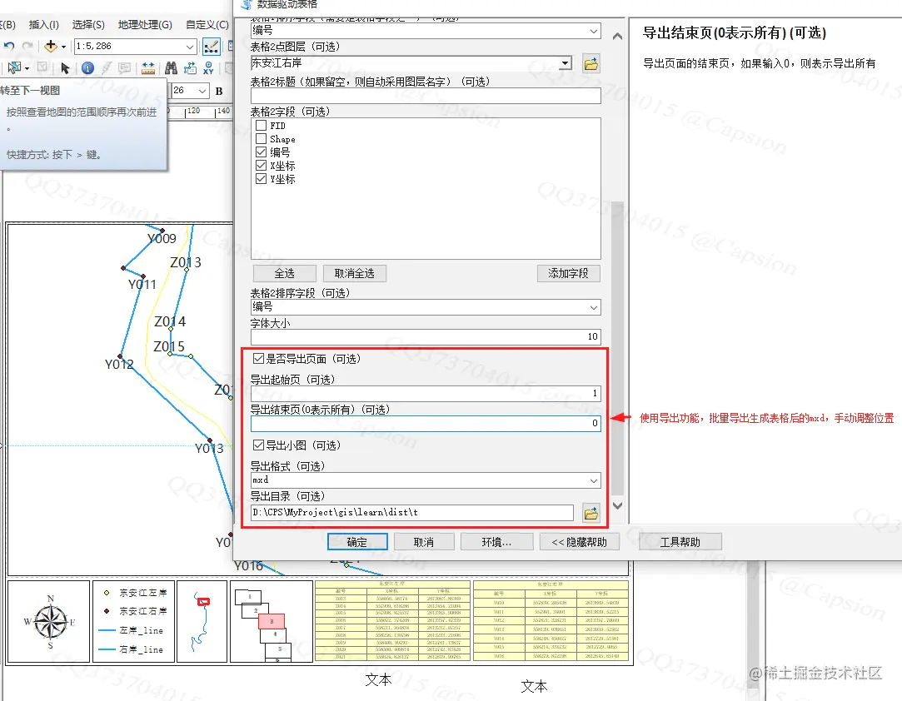Viewport: 902px width, 701px height.
Task: Open the 表格2排序字段 编号 dropdown
Action: tap(594, 308)
